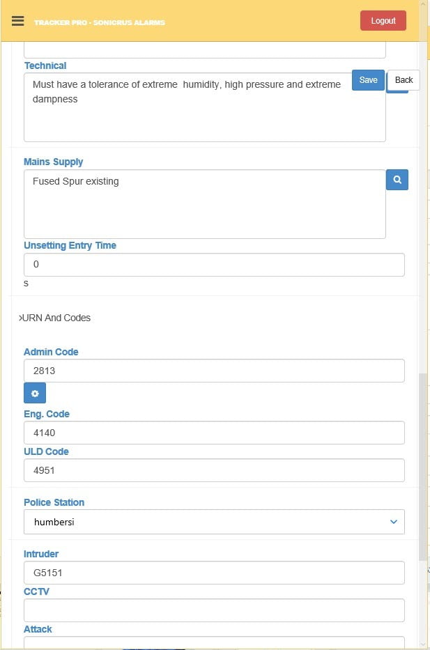This screenshot has width=430, height=650.
Task: Click the search icon beside Mains Supply
Action: point(397,180)
